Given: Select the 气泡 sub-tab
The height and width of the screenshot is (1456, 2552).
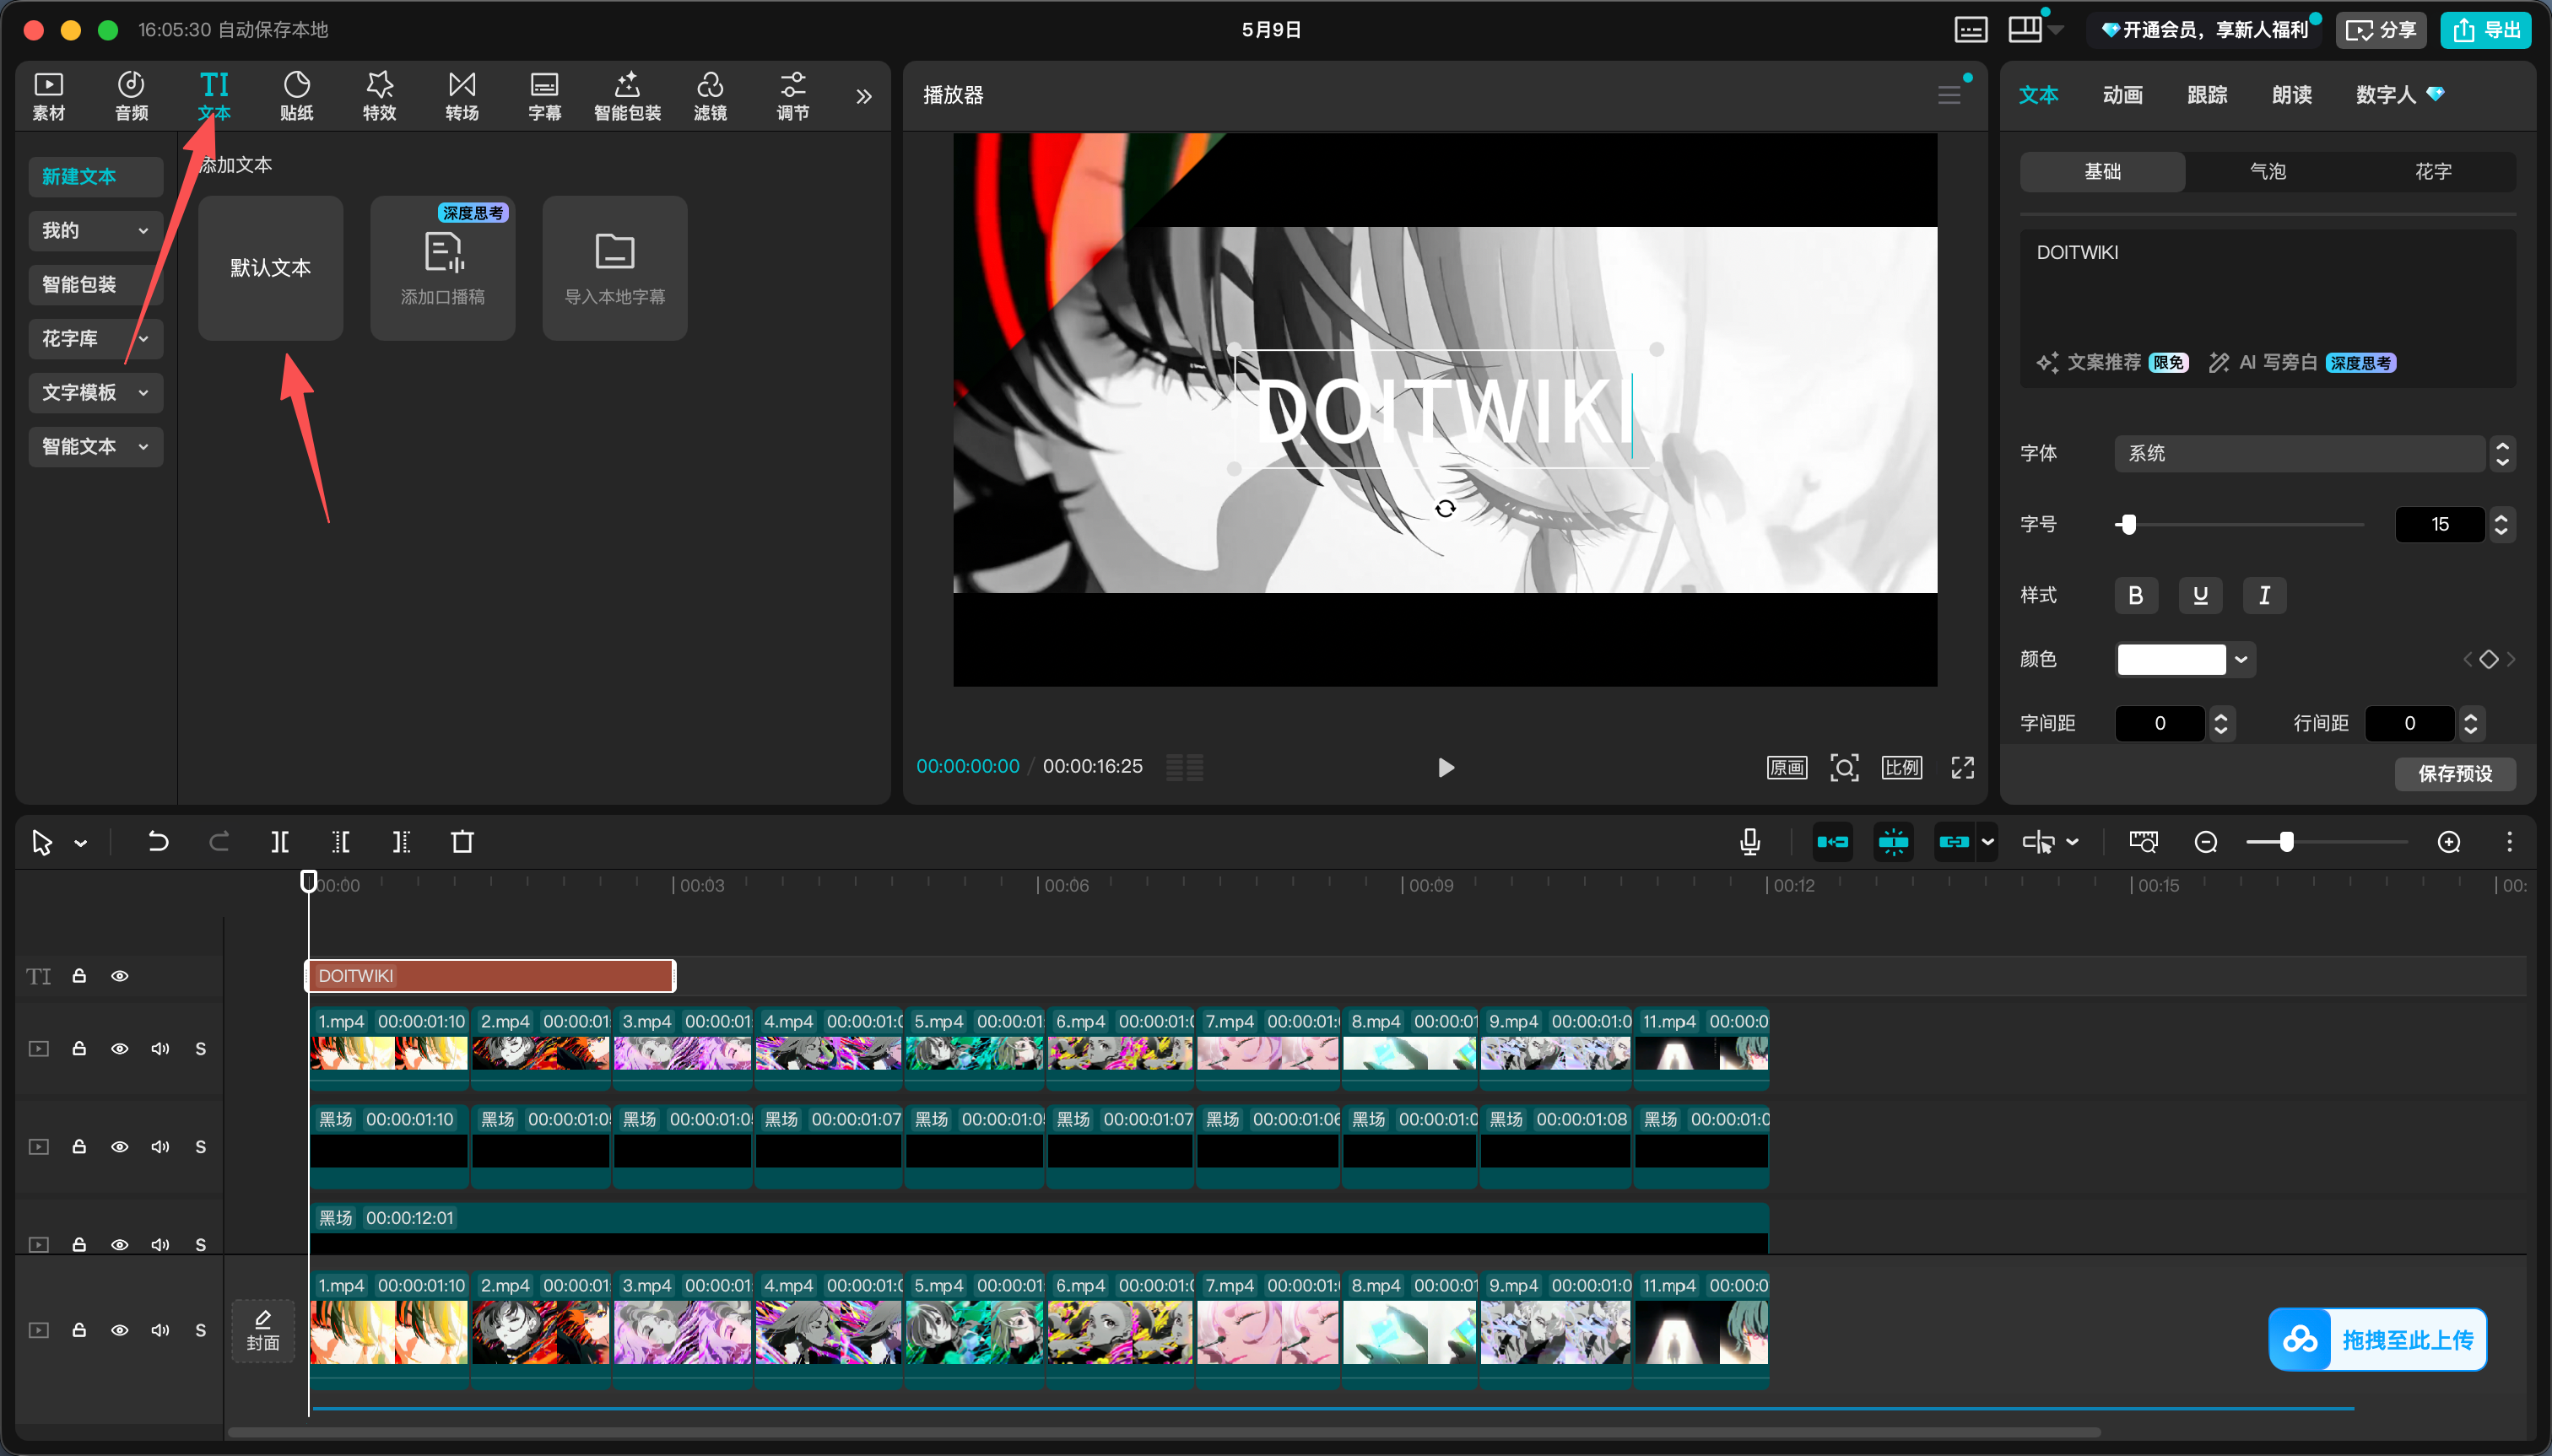Looking at the screenshot, I should click(x=2267, y=172).
